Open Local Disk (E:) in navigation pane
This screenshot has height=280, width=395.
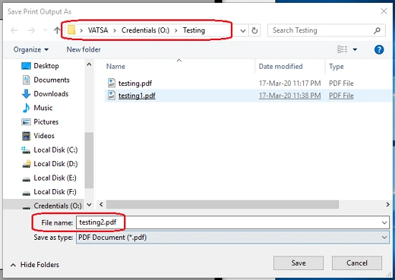[49, 178]
